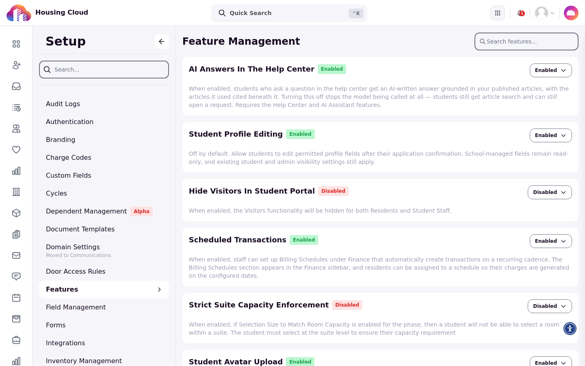Click the heart icon in left rail

pos(16,150)
